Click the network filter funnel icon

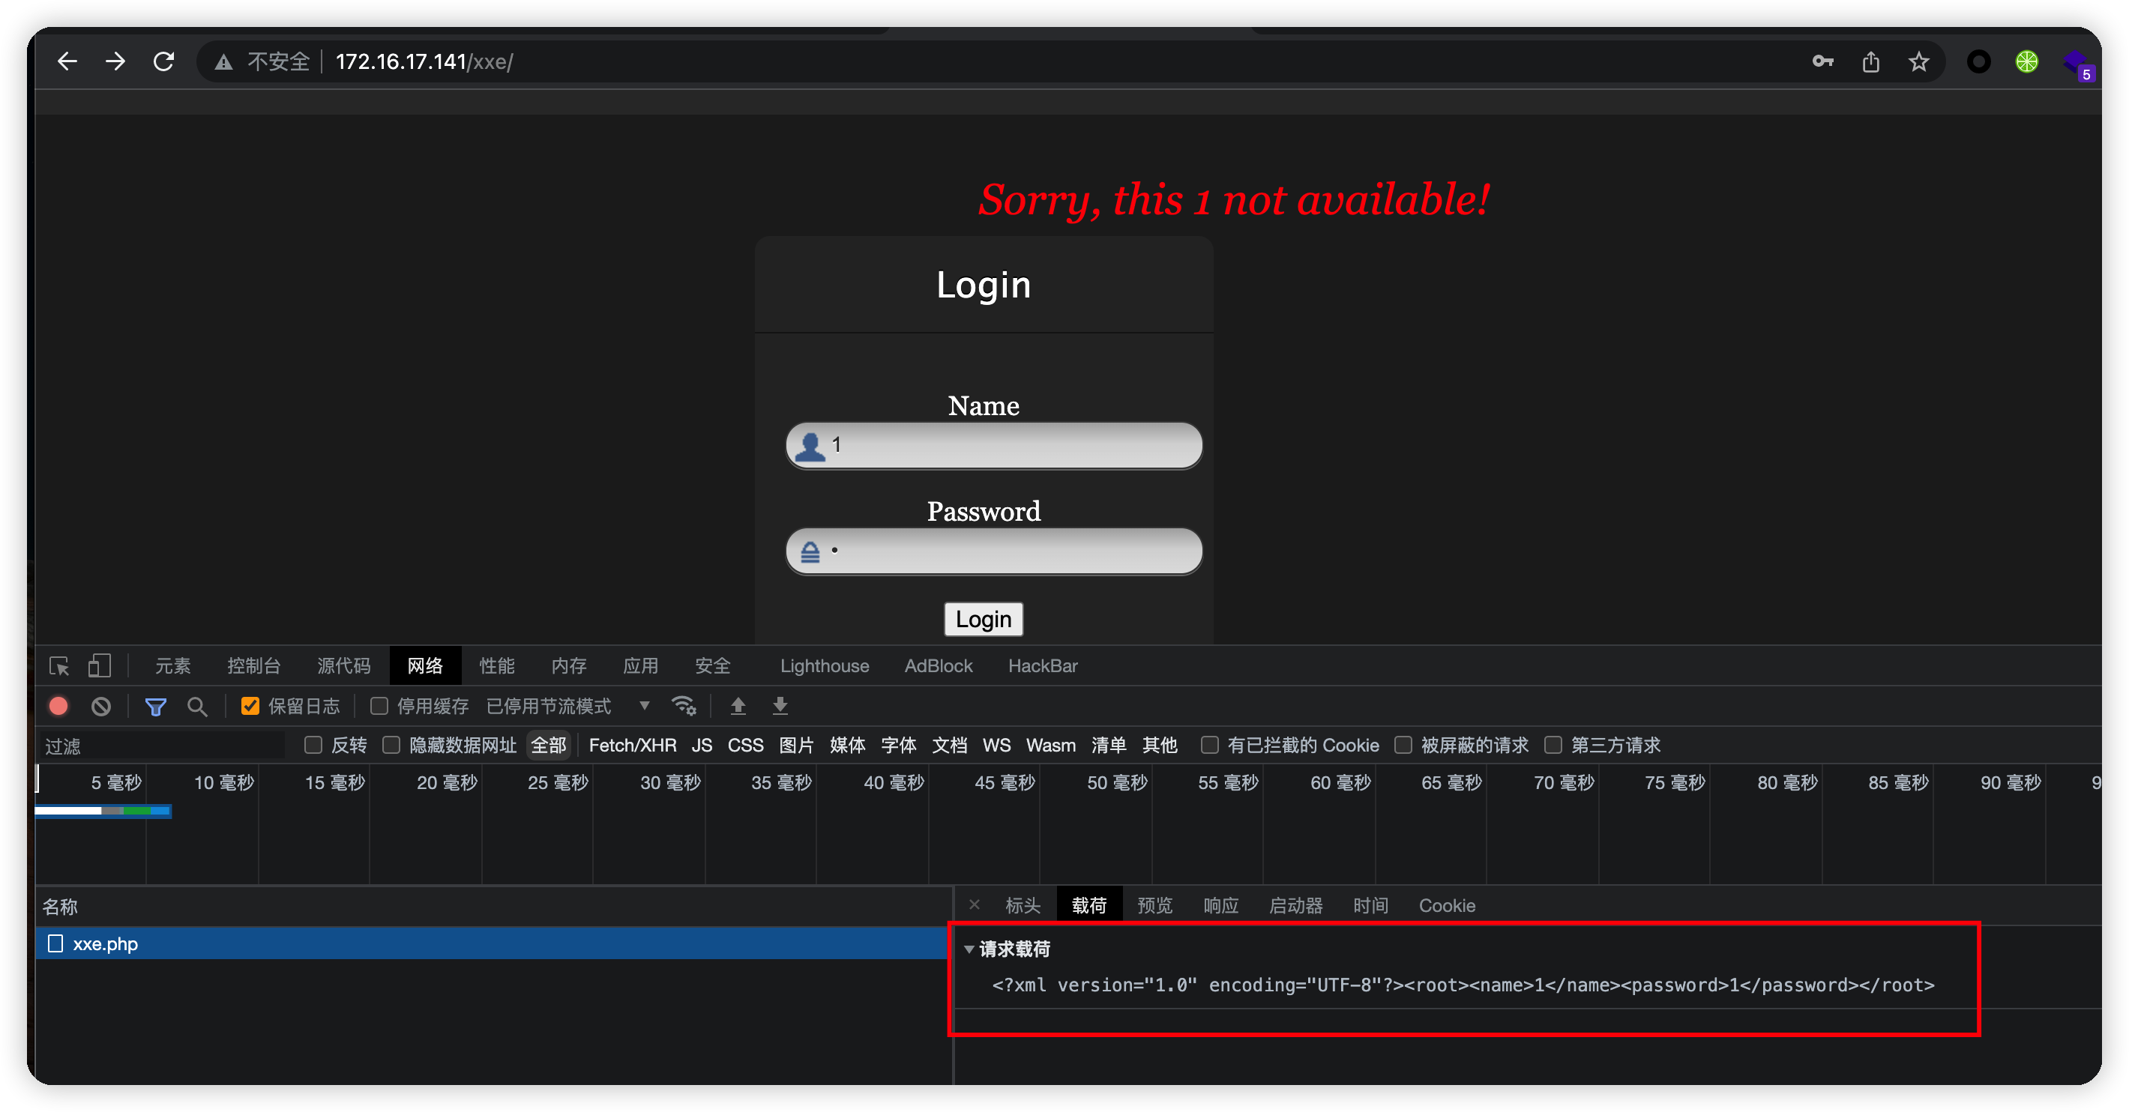point(155,707)
